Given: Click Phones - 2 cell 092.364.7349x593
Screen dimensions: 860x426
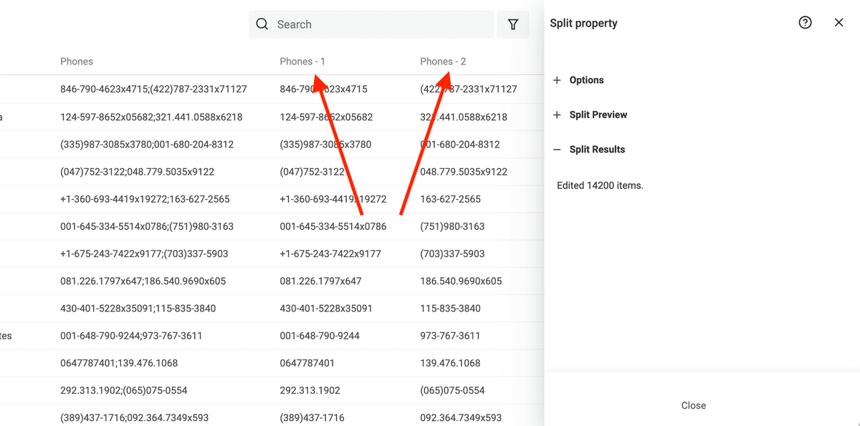Looking at the screenshot, I should point(461,417).
